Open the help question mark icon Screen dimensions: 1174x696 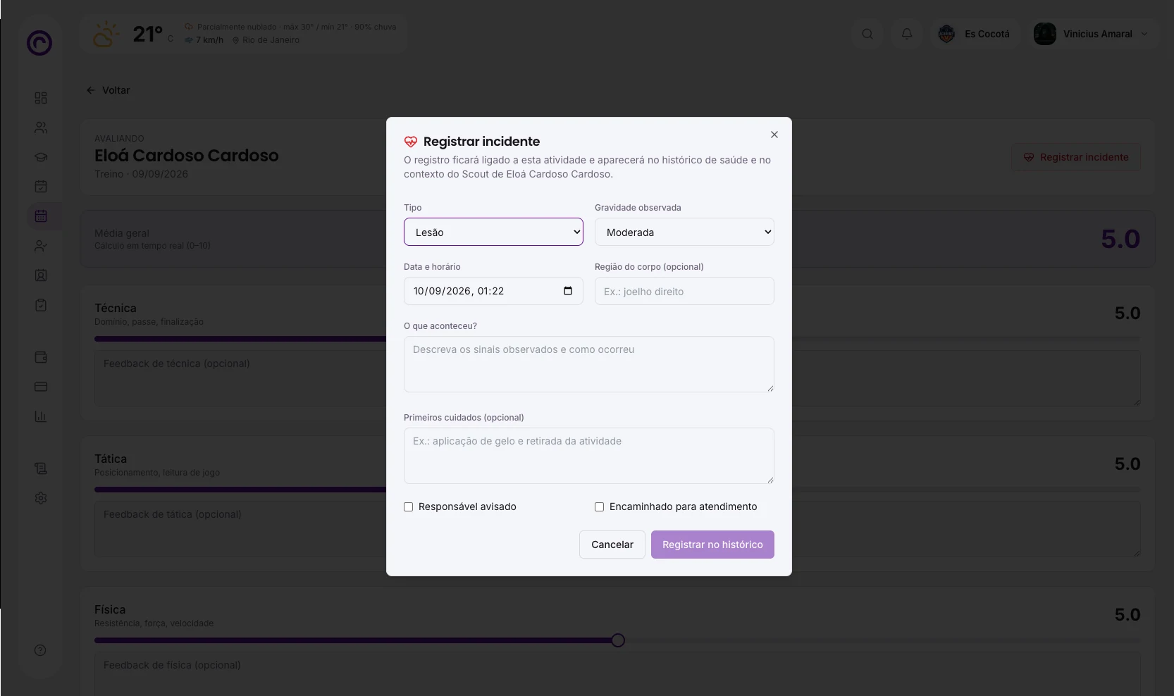[40, 650]
